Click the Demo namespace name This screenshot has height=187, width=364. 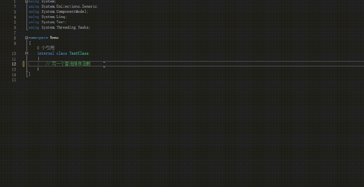click(54, 37)
